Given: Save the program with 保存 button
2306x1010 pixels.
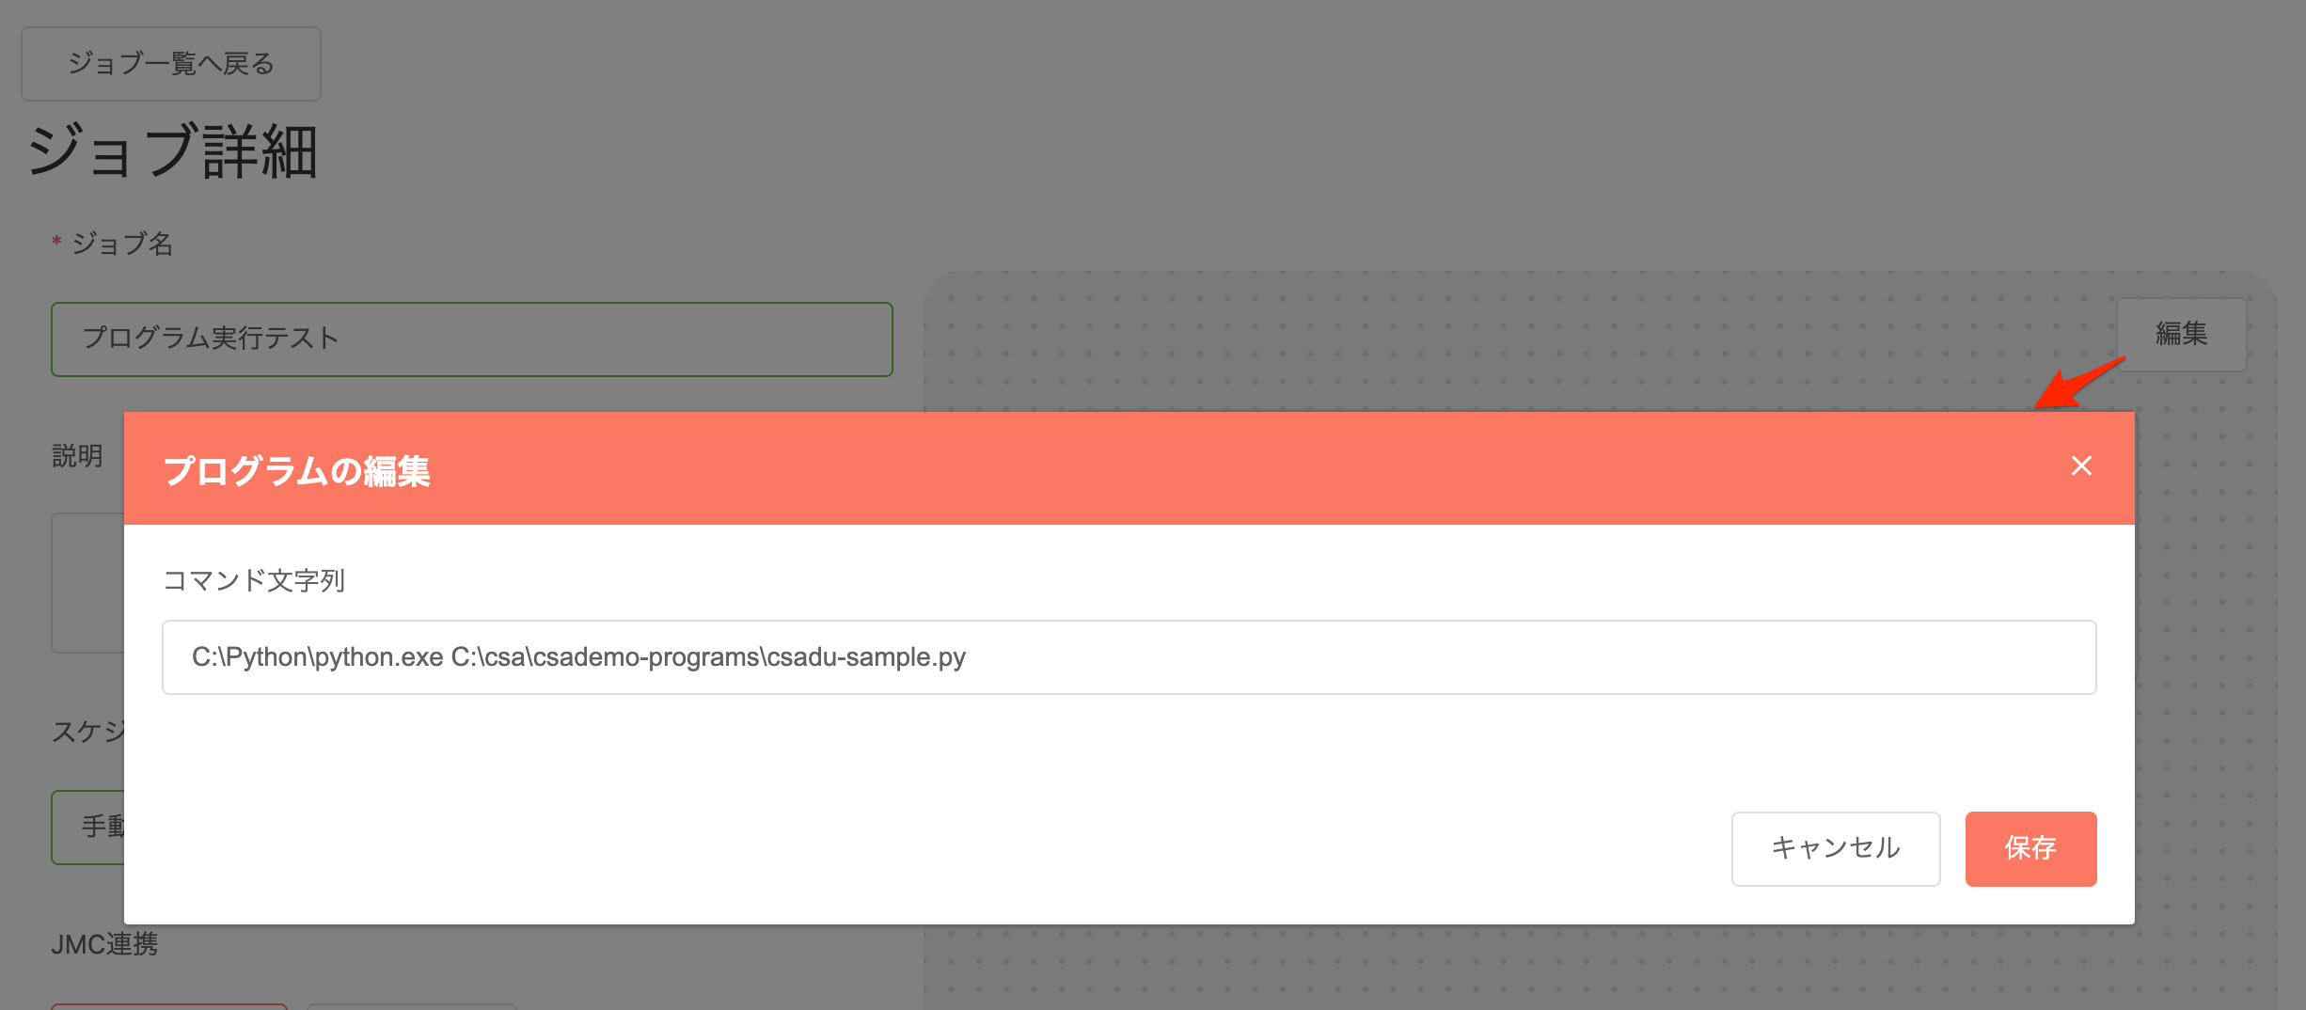Looking at the screenshot, I should tap(2030, 848).
